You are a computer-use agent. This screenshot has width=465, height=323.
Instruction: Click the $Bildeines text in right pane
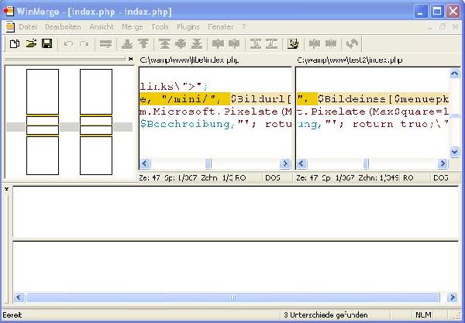[x=352, y=99]
